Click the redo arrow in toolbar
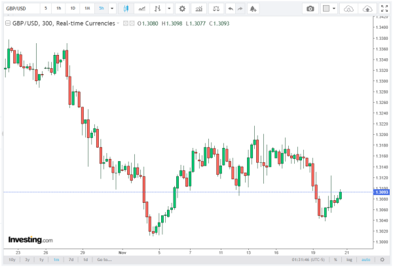Viewport: 393px width, 267px height. point(241,9)
